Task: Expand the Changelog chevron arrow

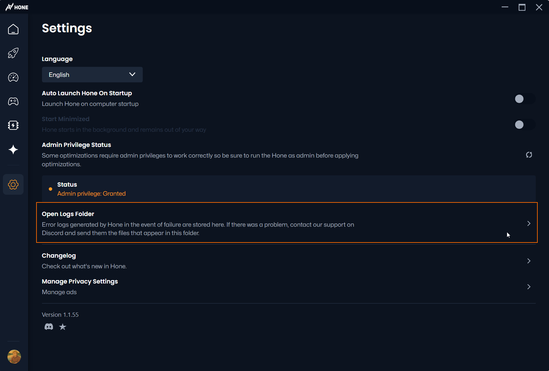Action: tap(529, 261)
